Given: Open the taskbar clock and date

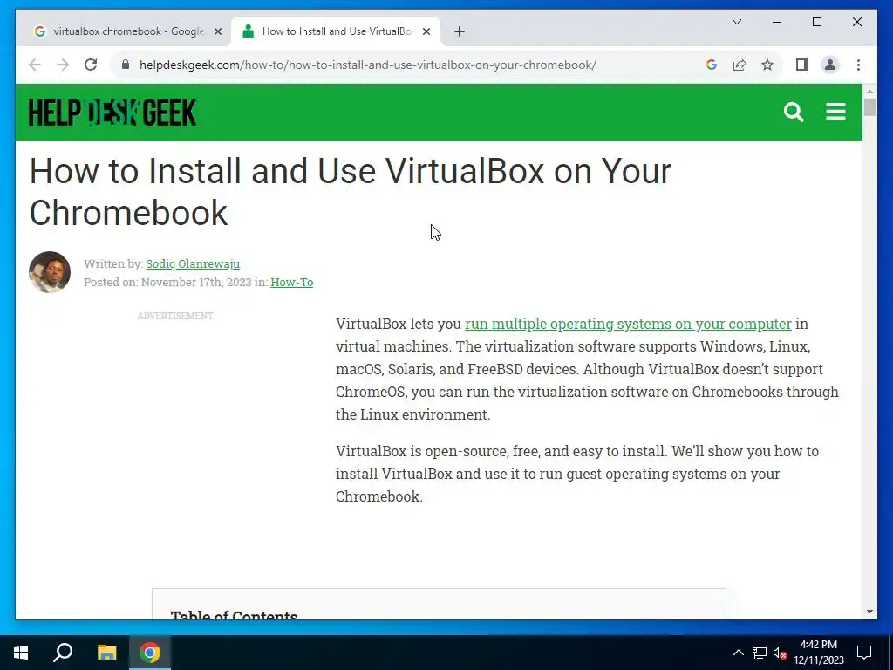Looking at the screenshot, I should coord(819,653).
